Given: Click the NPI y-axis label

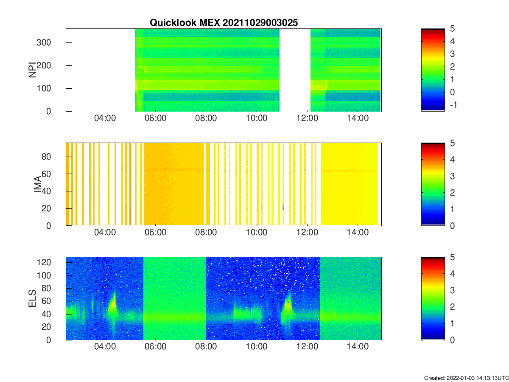Looking at the screenshot, I should (x=32, y=70).
